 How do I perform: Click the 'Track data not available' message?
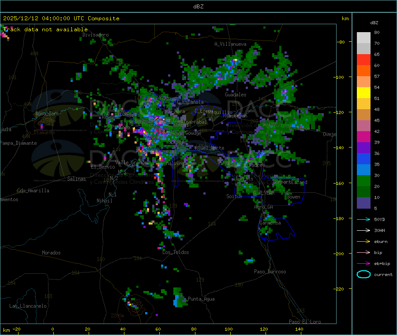coord(45,29)
